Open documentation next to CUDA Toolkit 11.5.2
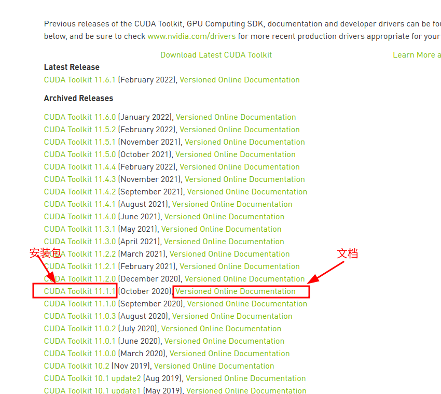 [x=240, y=130]
